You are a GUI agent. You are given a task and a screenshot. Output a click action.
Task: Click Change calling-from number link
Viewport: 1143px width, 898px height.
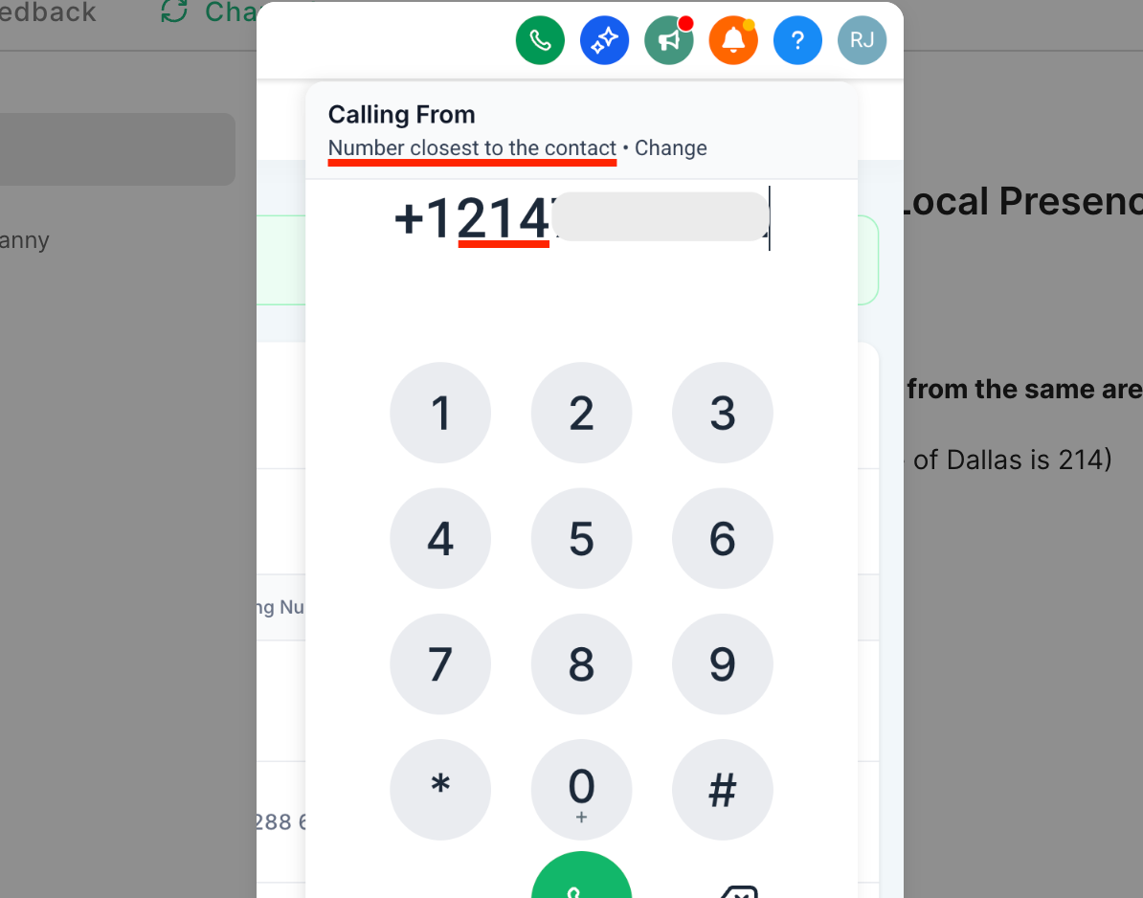click(671, 148)
